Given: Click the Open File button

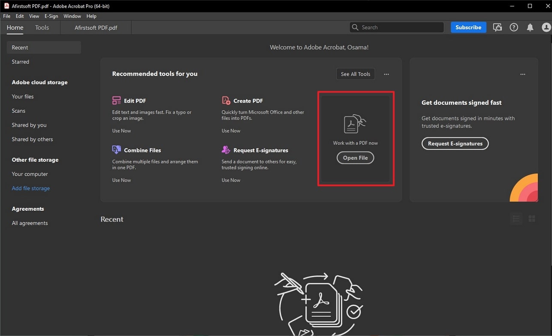Looking at the screenshot, I should [355, 158].
